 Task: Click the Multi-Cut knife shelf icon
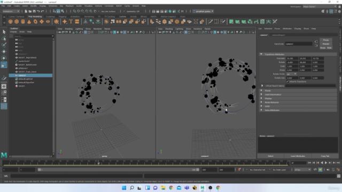pyautogui.click(x=210, y=21)
